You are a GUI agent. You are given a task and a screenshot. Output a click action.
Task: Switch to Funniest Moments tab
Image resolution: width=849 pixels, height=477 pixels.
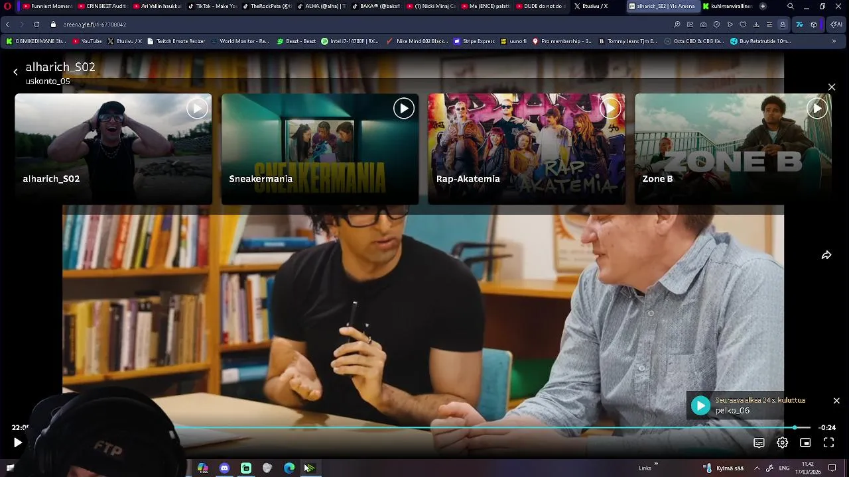point(46,6)
